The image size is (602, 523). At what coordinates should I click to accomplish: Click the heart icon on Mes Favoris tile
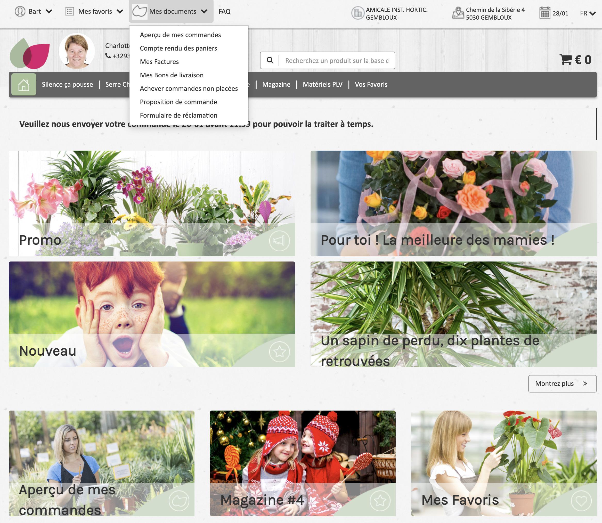click(x=581, y=501)
